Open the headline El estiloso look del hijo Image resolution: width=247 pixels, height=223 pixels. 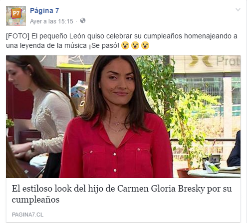point(122,194)
